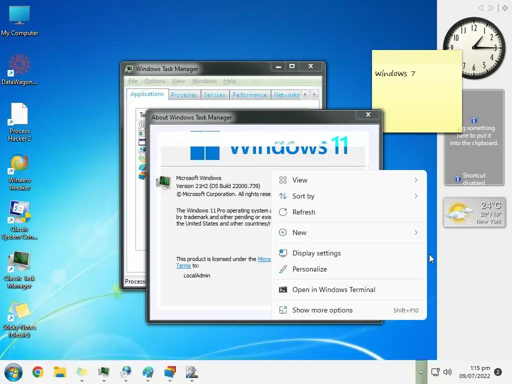
Task: Open the Help menu in Task Manager
Action: 229,81
